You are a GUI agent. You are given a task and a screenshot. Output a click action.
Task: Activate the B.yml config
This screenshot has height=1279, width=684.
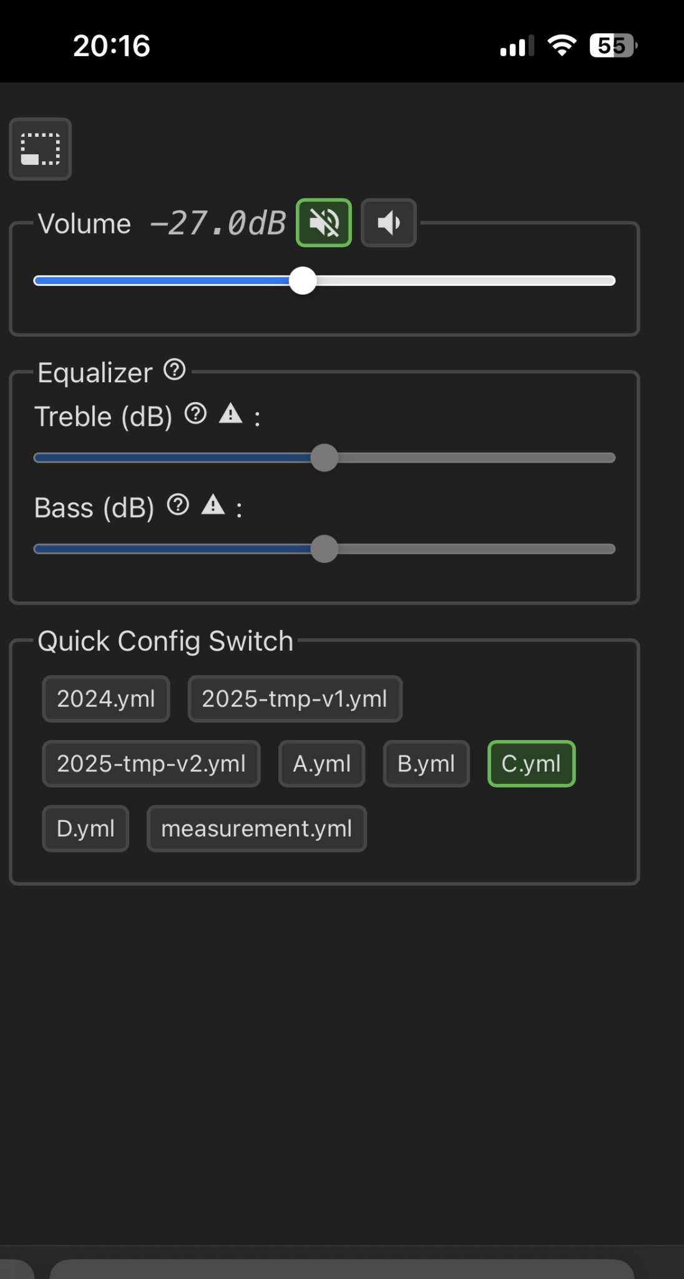[x=426, y=764]
